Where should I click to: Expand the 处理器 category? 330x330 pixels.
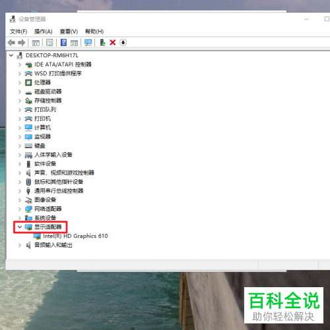tap(20, 82)
